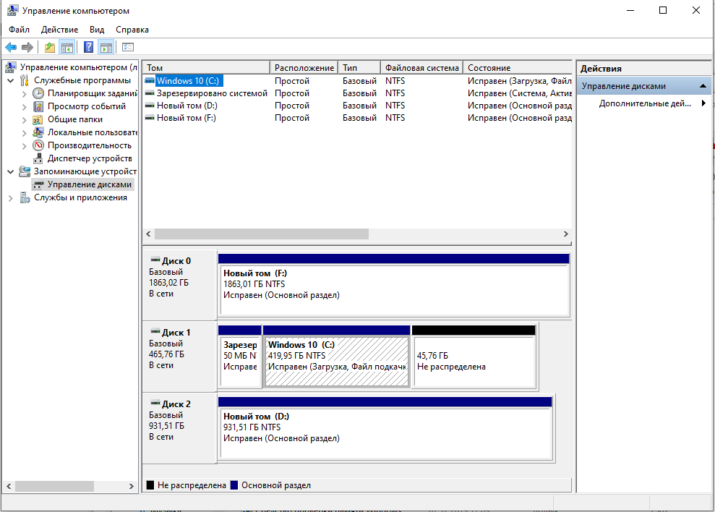The height and width of the screenshot is (512, 715).
Task: Open Дополнительные действия submenu arrow
Action: (703, 103)
